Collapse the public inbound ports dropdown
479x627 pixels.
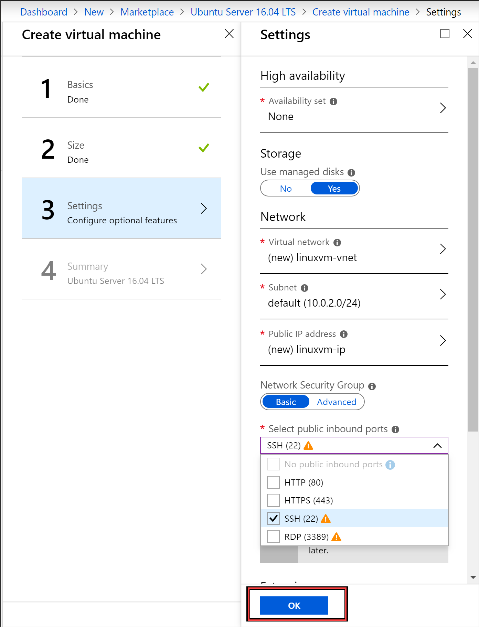tap(437, 446)
